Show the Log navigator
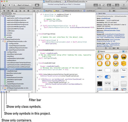This screenshot has width=128, height=122. click(x=28, y=11)
